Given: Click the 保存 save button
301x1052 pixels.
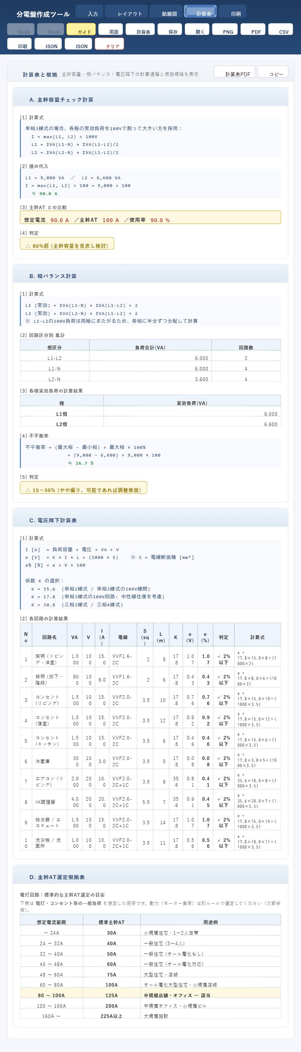Looking at the screenshot, I should pos(170,30).
